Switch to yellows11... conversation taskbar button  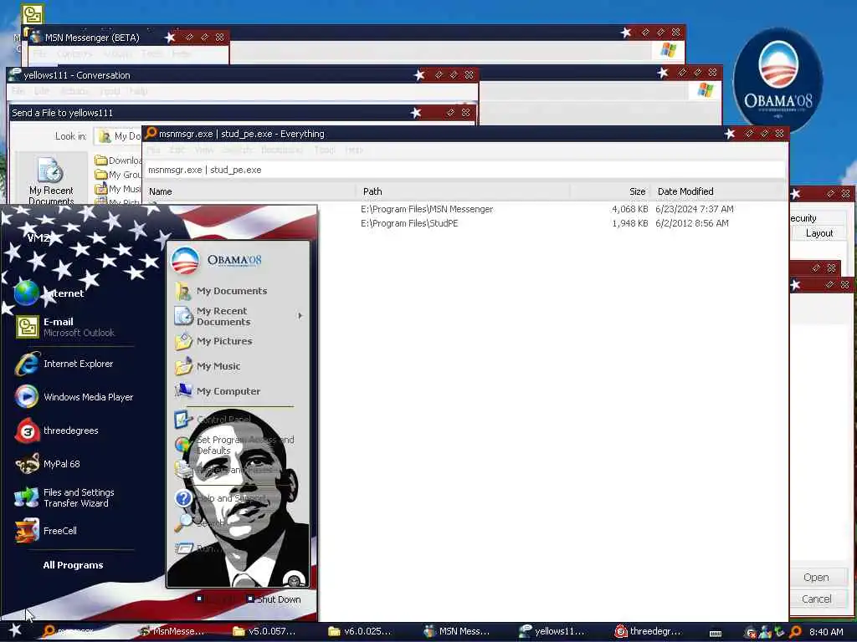tap(552, 631)
